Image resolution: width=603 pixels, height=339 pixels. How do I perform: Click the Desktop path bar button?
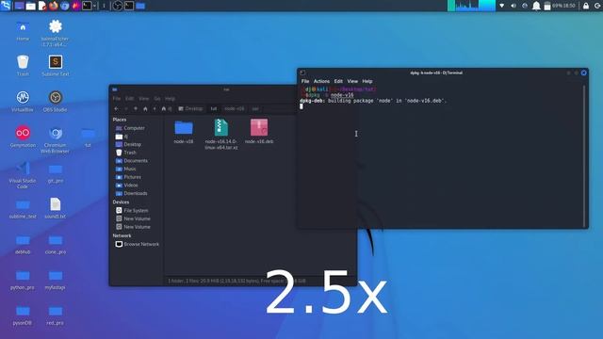click(x=190, y=109)
